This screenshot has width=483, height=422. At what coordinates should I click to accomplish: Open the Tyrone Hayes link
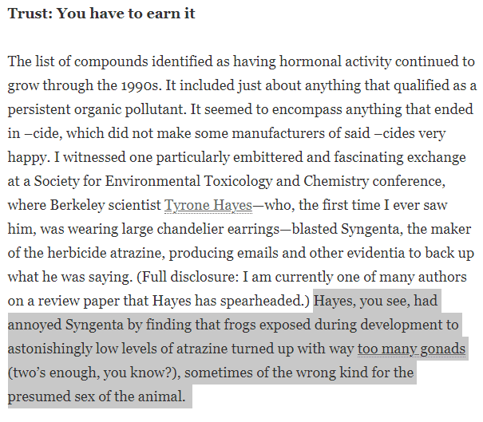tap(208, 205)
